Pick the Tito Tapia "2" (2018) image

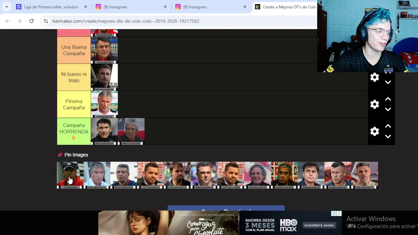tap(231, 175)
